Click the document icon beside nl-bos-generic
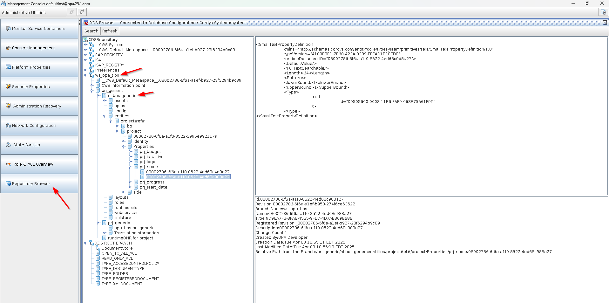Viewport: 609px width, 303px height. [x=104, y=96]
